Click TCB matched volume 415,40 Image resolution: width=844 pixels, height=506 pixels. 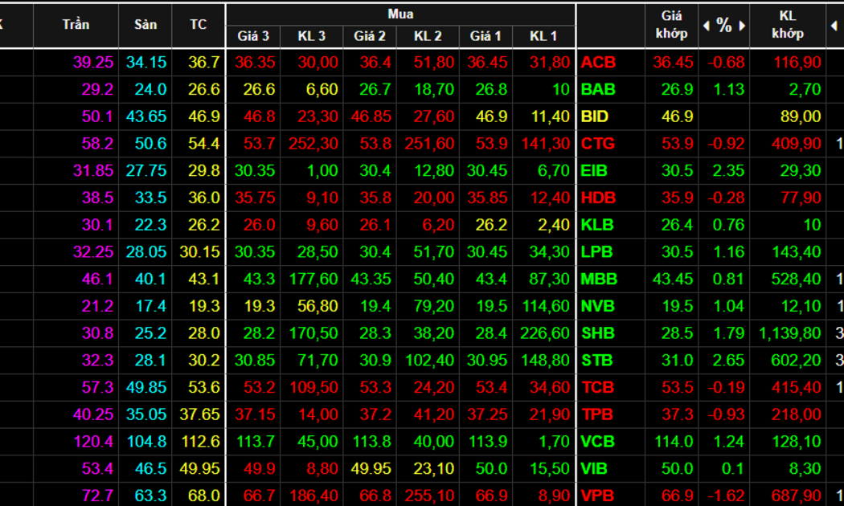(797, 387)
